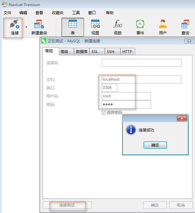Open the 帮助 menu
The height and width of the screenshot is (213, 195).
coord(109,13)
